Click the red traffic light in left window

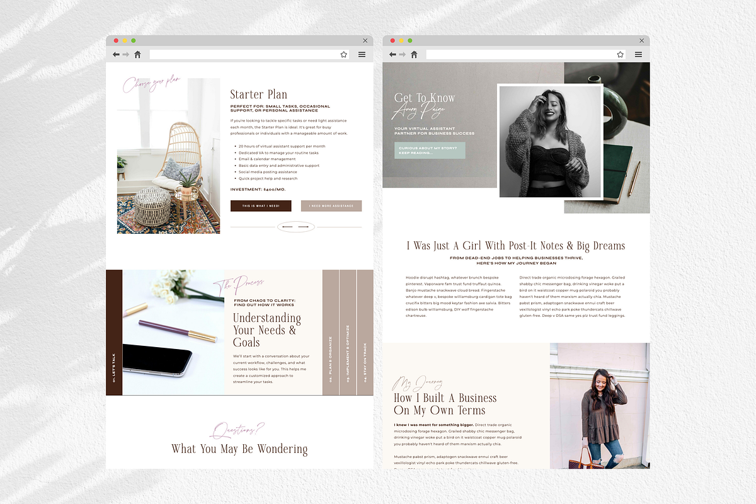point(116,40)
